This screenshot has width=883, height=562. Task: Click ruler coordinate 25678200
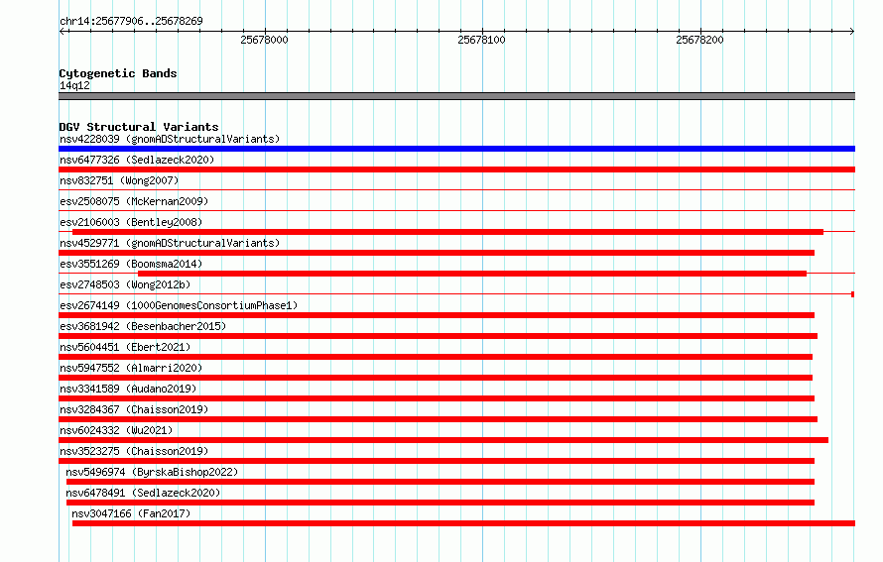click(699, 40)
